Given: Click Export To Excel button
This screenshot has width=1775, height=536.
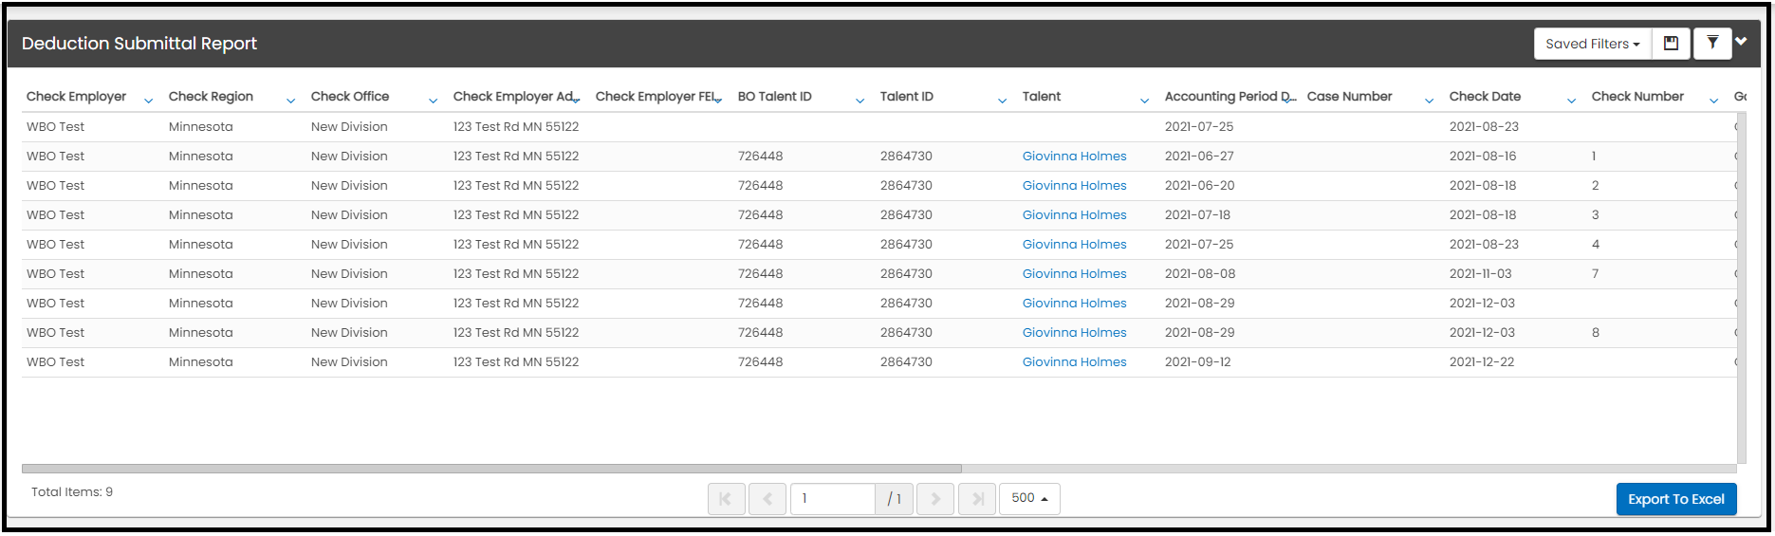Looking at the screenshot, I should tap(1676, 500).
